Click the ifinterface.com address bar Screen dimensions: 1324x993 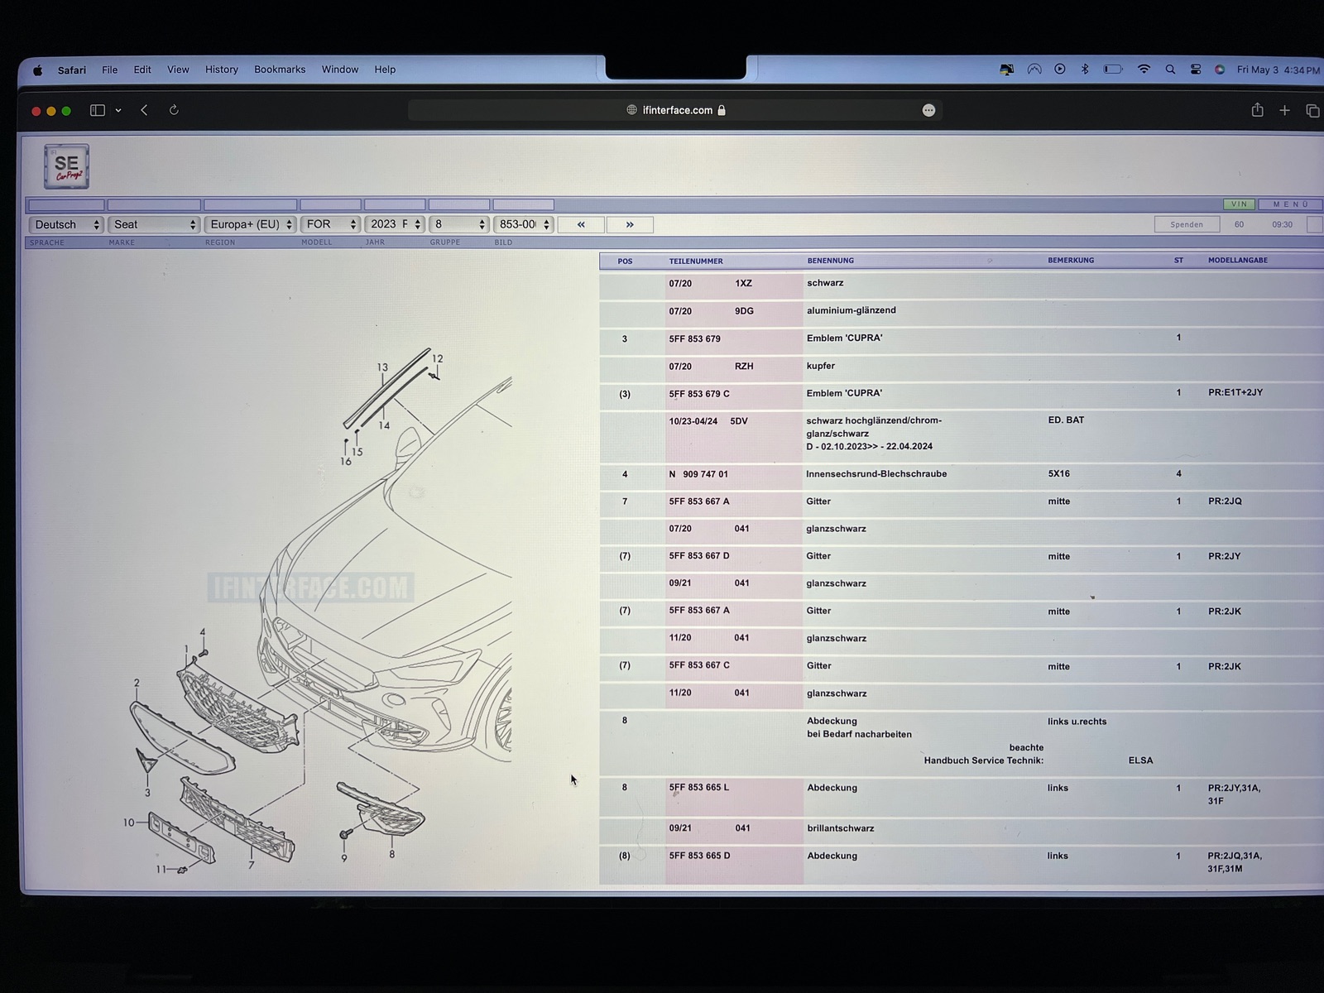[675, 110]
